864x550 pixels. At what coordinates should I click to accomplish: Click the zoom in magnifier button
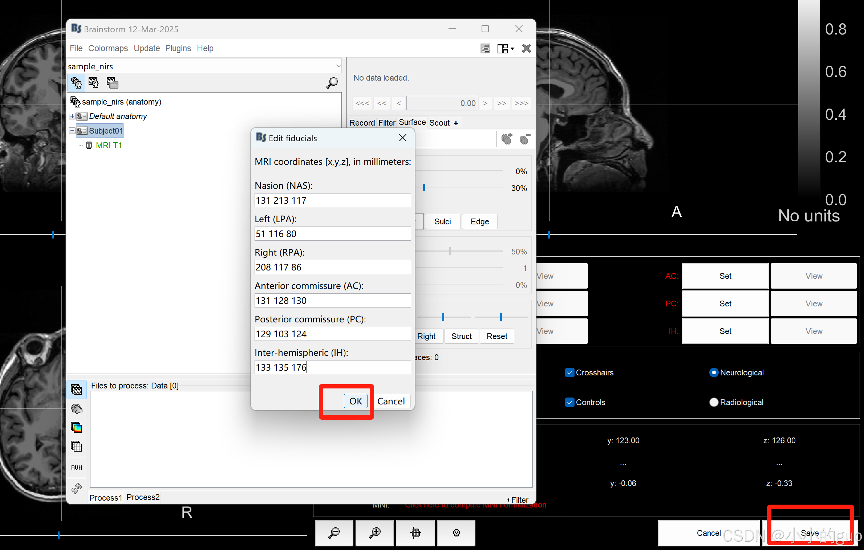pyautogui.click(x=374, y=533)
